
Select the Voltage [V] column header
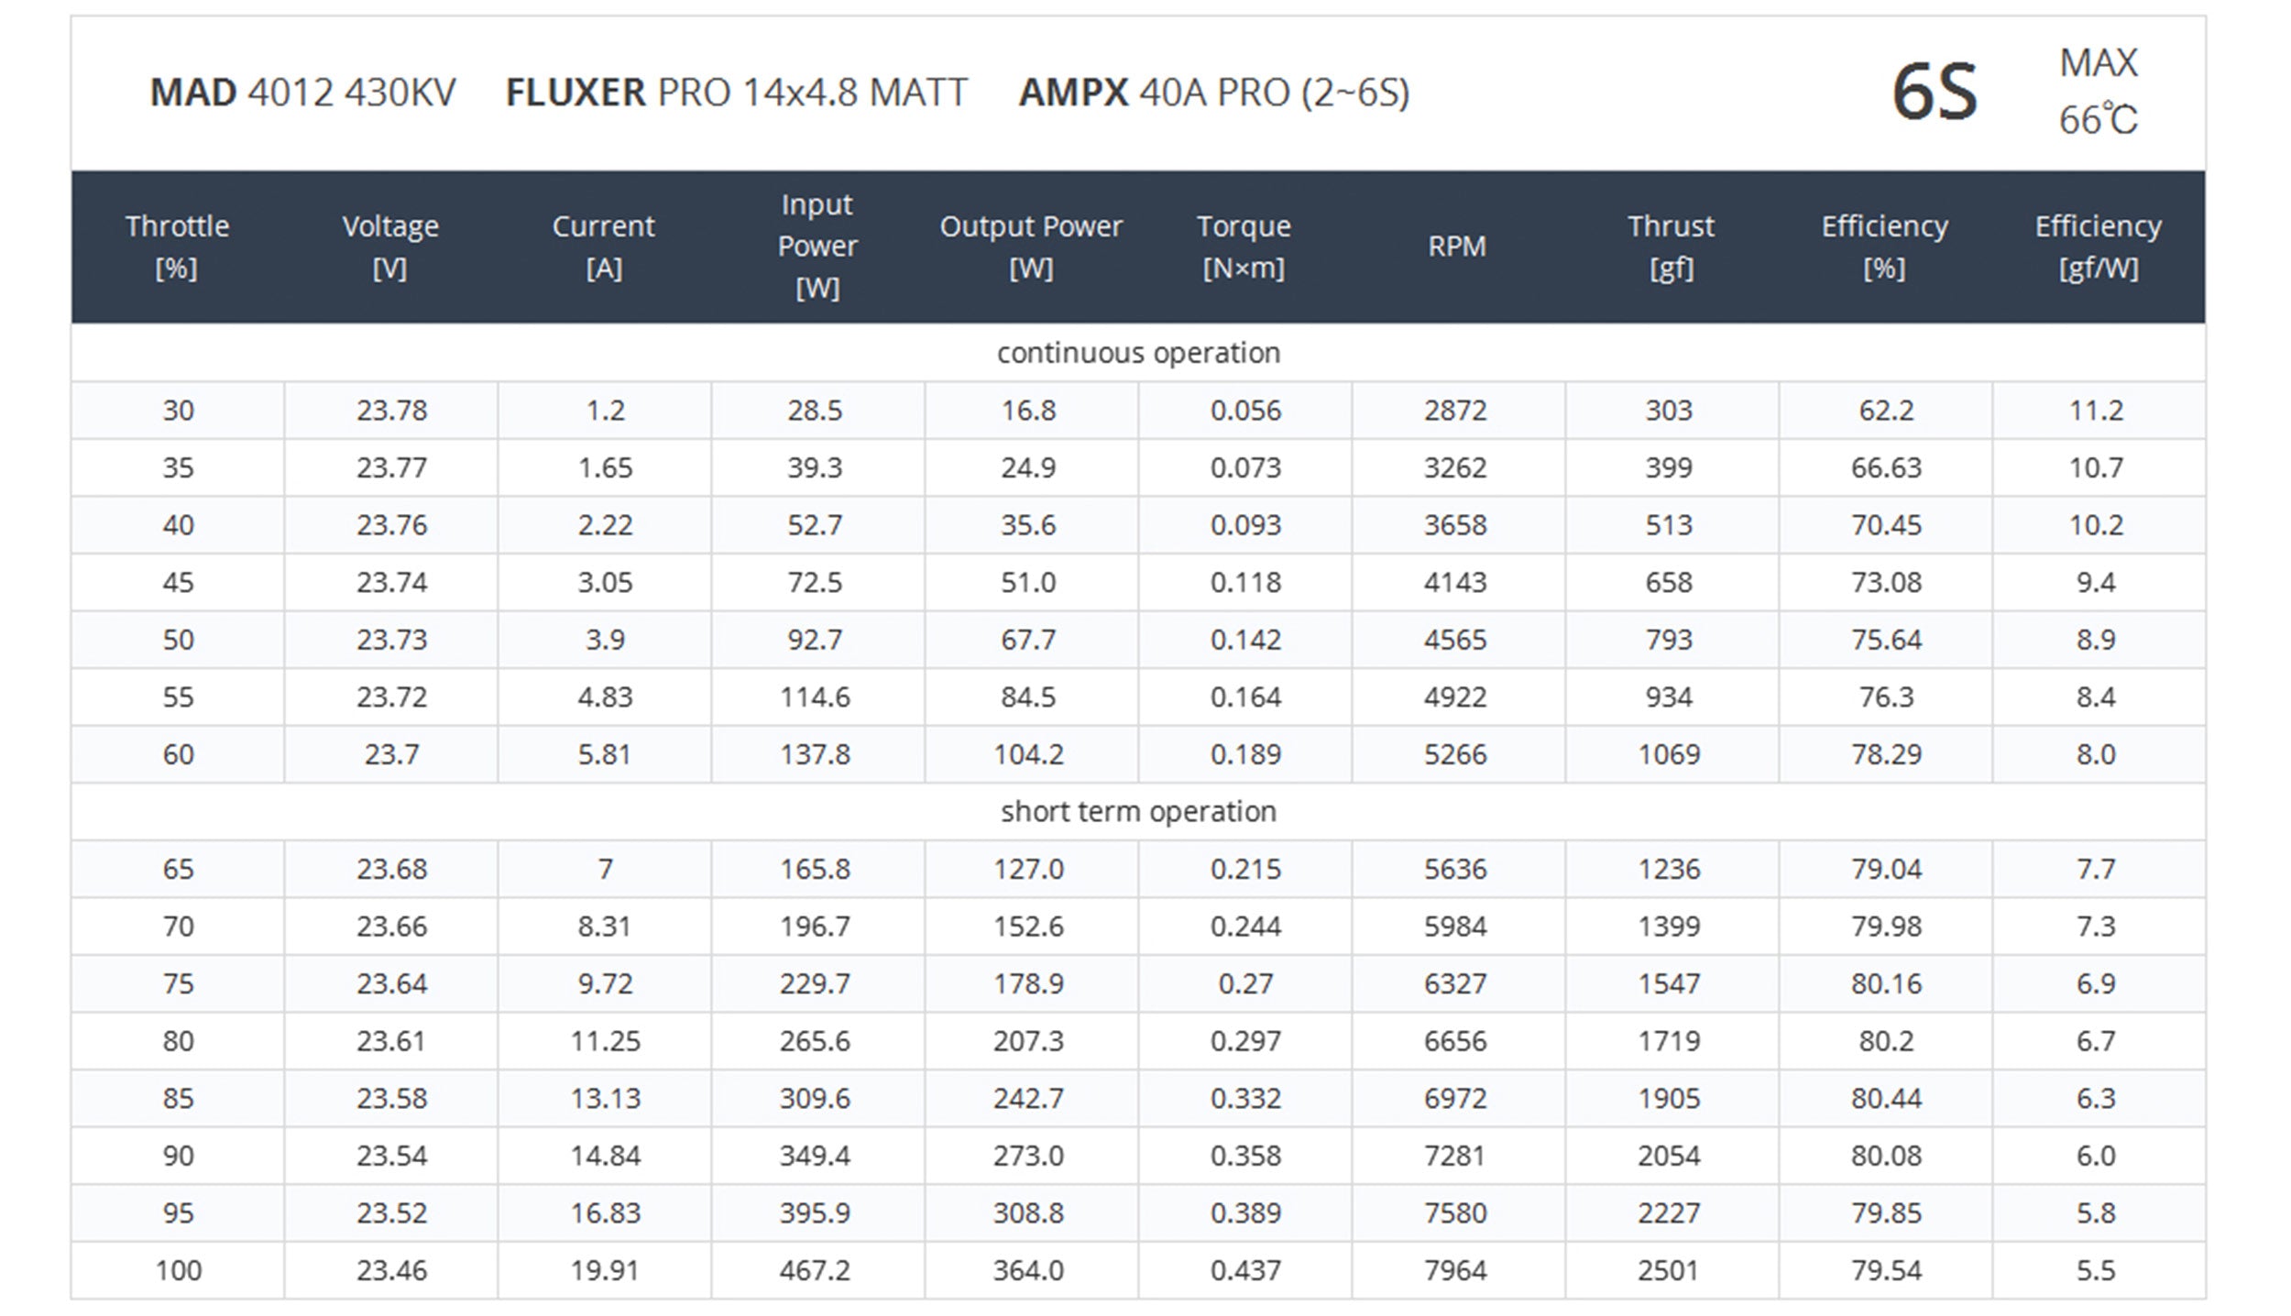390,247
